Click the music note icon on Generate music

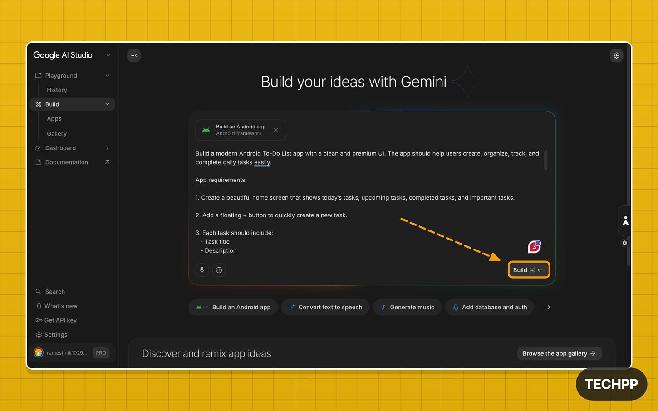(383, 307)
